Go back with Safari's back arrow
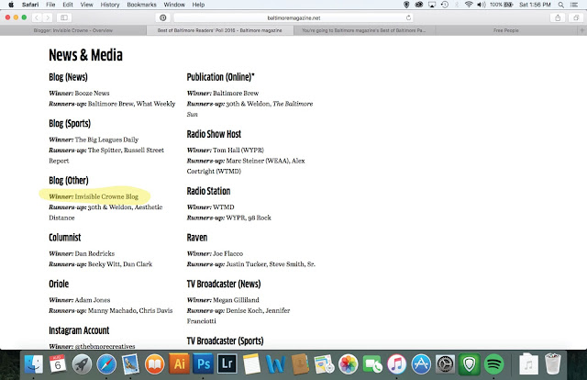 [x=37, y=17]
